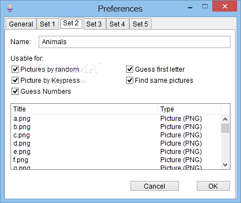241x203 pixels.
Task: Uncheck Find same pictures option
Action: 129,81
